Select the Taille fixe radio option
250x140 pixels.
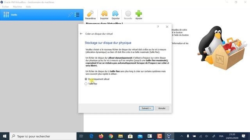pyautogui.click(x=86, y=84)
